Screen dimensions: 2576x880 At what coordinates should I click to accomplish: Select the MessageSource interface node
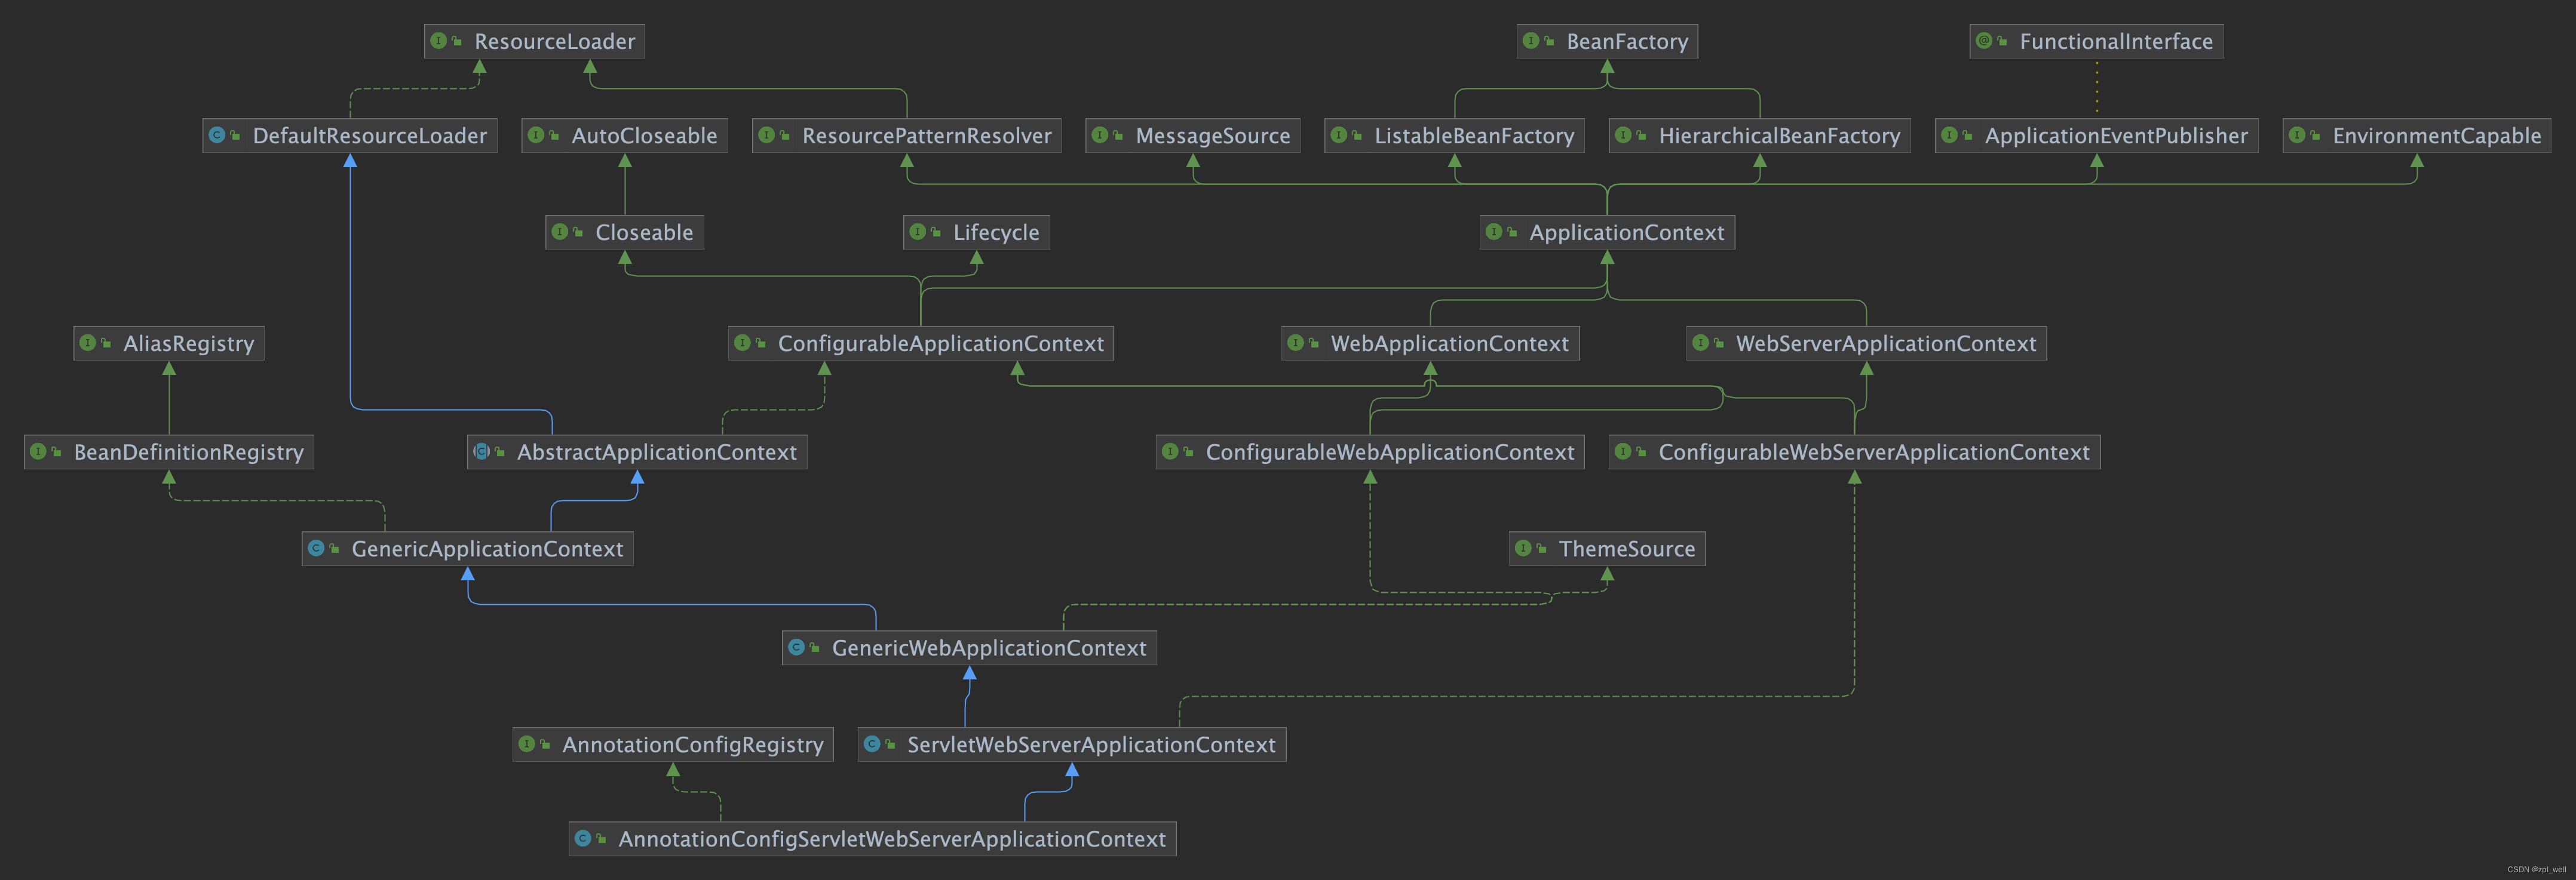[x=1212, y=136]
